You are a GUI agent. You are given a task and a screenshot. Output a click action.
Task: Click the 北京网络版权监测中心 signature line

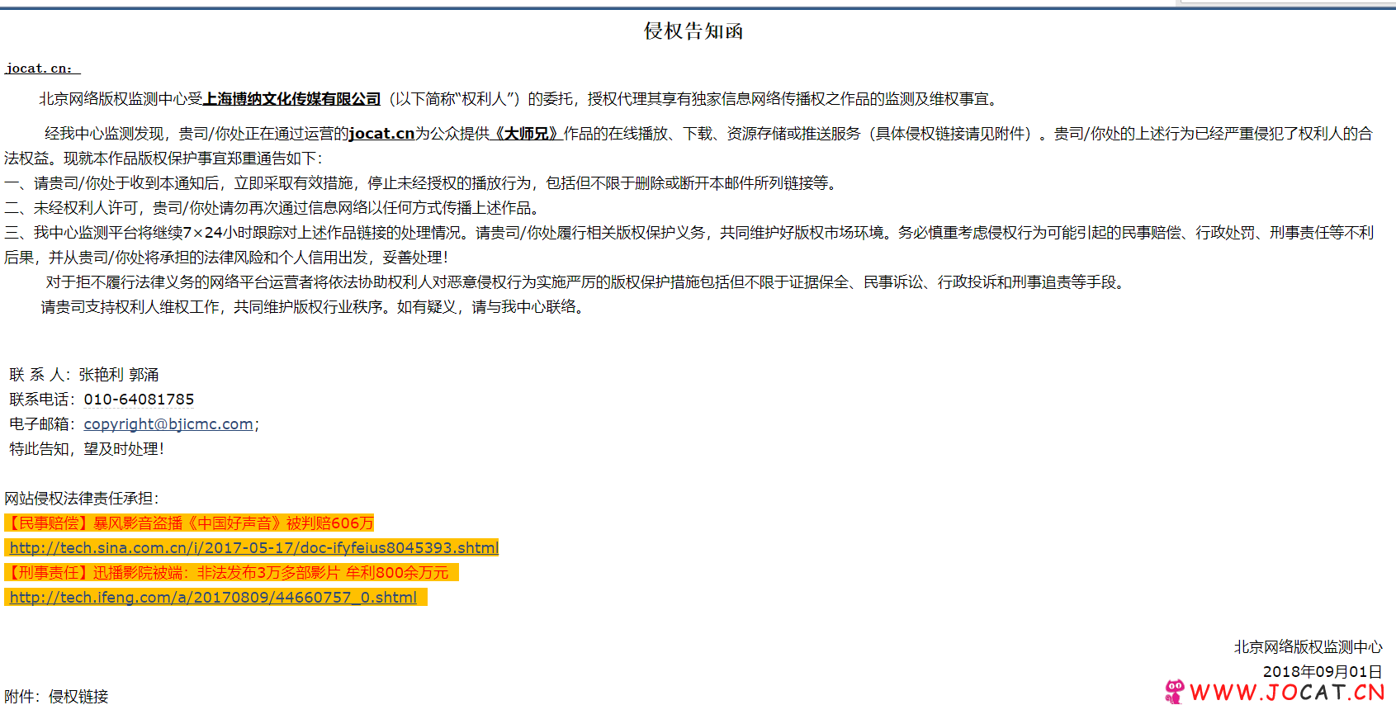pos(1308,647)
